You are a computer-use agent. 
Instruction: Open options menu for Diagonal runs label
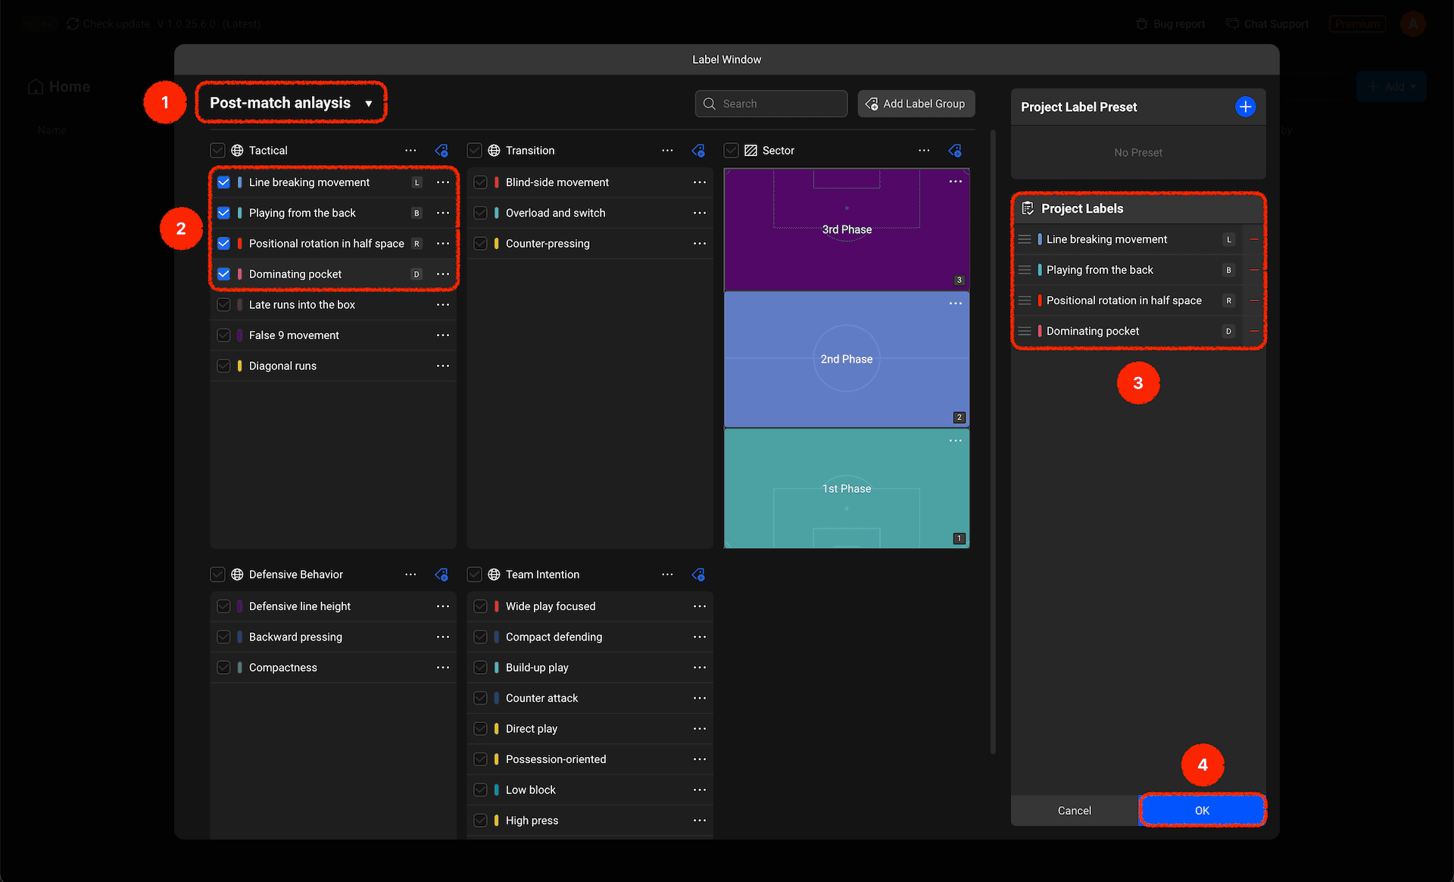pyautogui.click(x=443, y=366)
